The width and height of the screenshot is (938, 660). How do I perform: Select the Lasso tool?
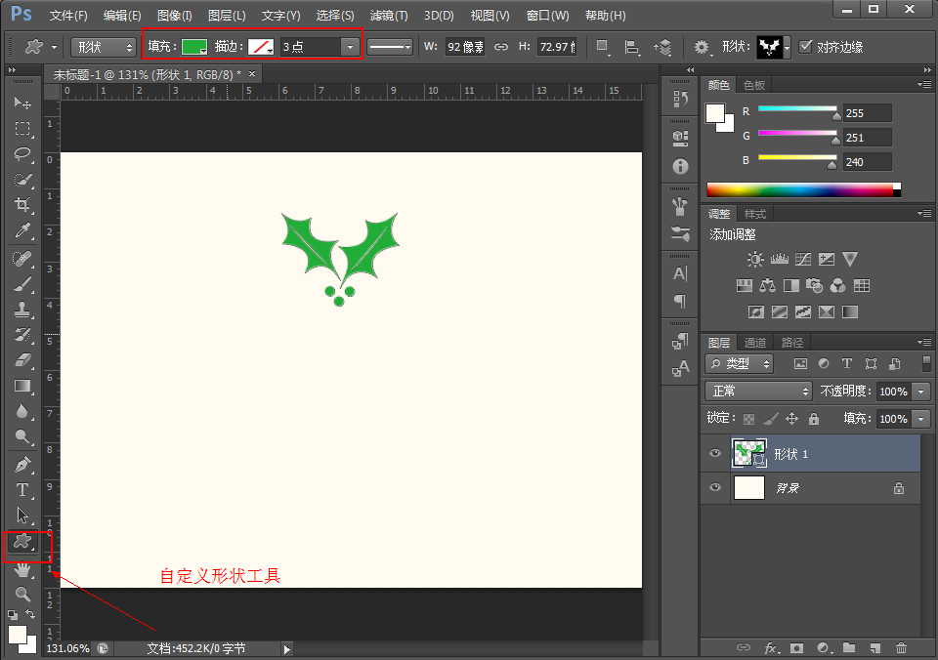click(x=22, y=154)
